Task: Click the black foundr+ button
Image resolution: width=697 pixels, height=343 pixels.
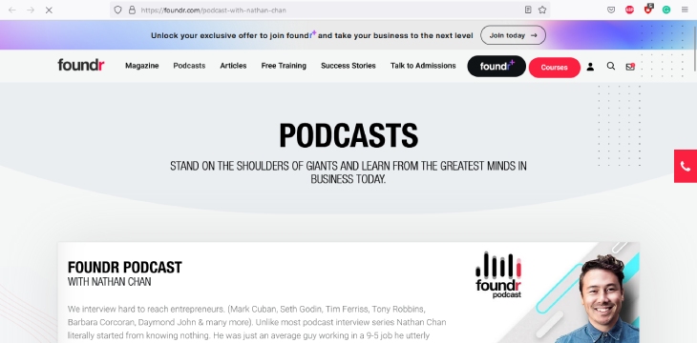Action: click(x=496, y=66)
